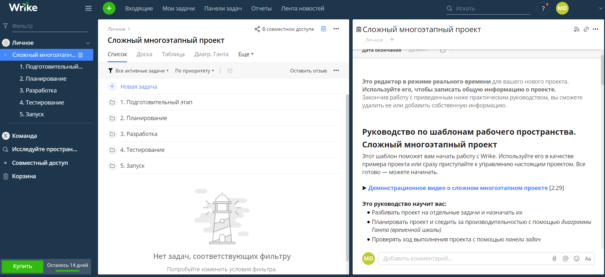Viewport: 605px width, 277px height.
Task: Open the Еще views dropdown
Action: [x=246, y=54]
